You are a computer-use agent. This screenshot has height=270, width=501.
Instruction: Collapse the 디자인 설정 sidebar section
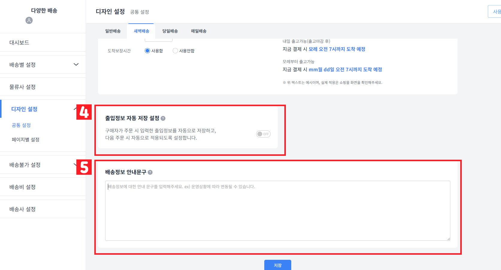43,109
